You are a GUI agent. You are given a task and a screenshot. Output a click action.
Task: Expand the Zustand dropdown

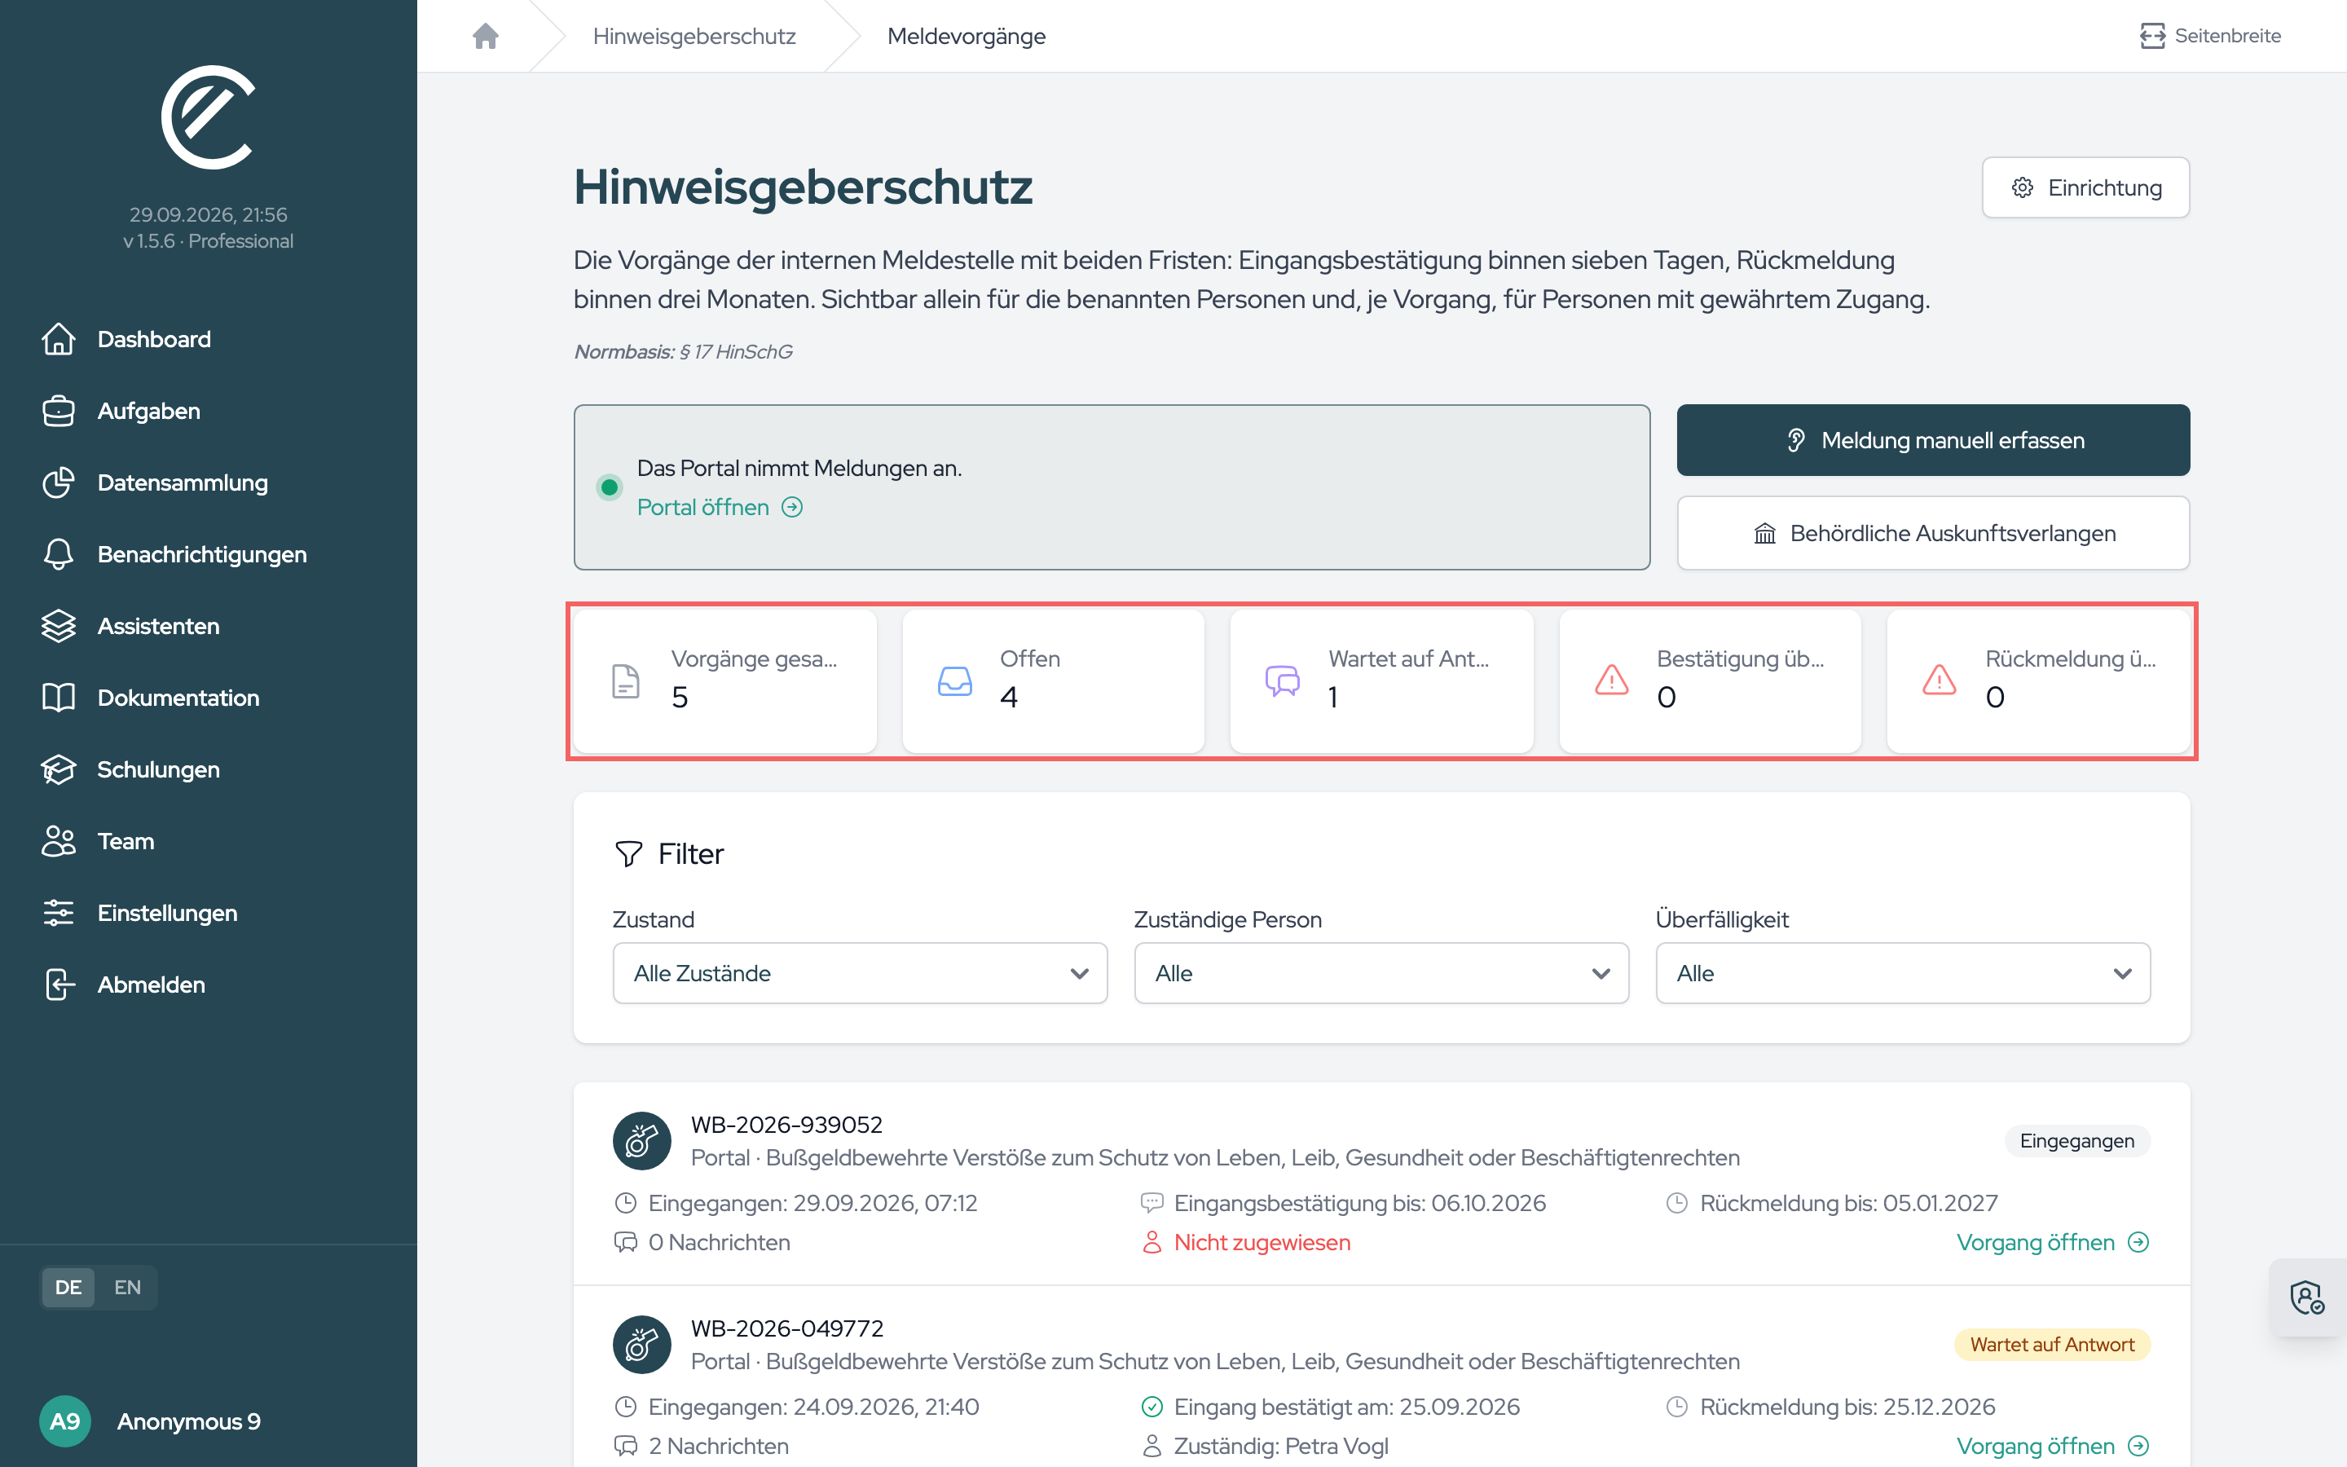point(859,973)
